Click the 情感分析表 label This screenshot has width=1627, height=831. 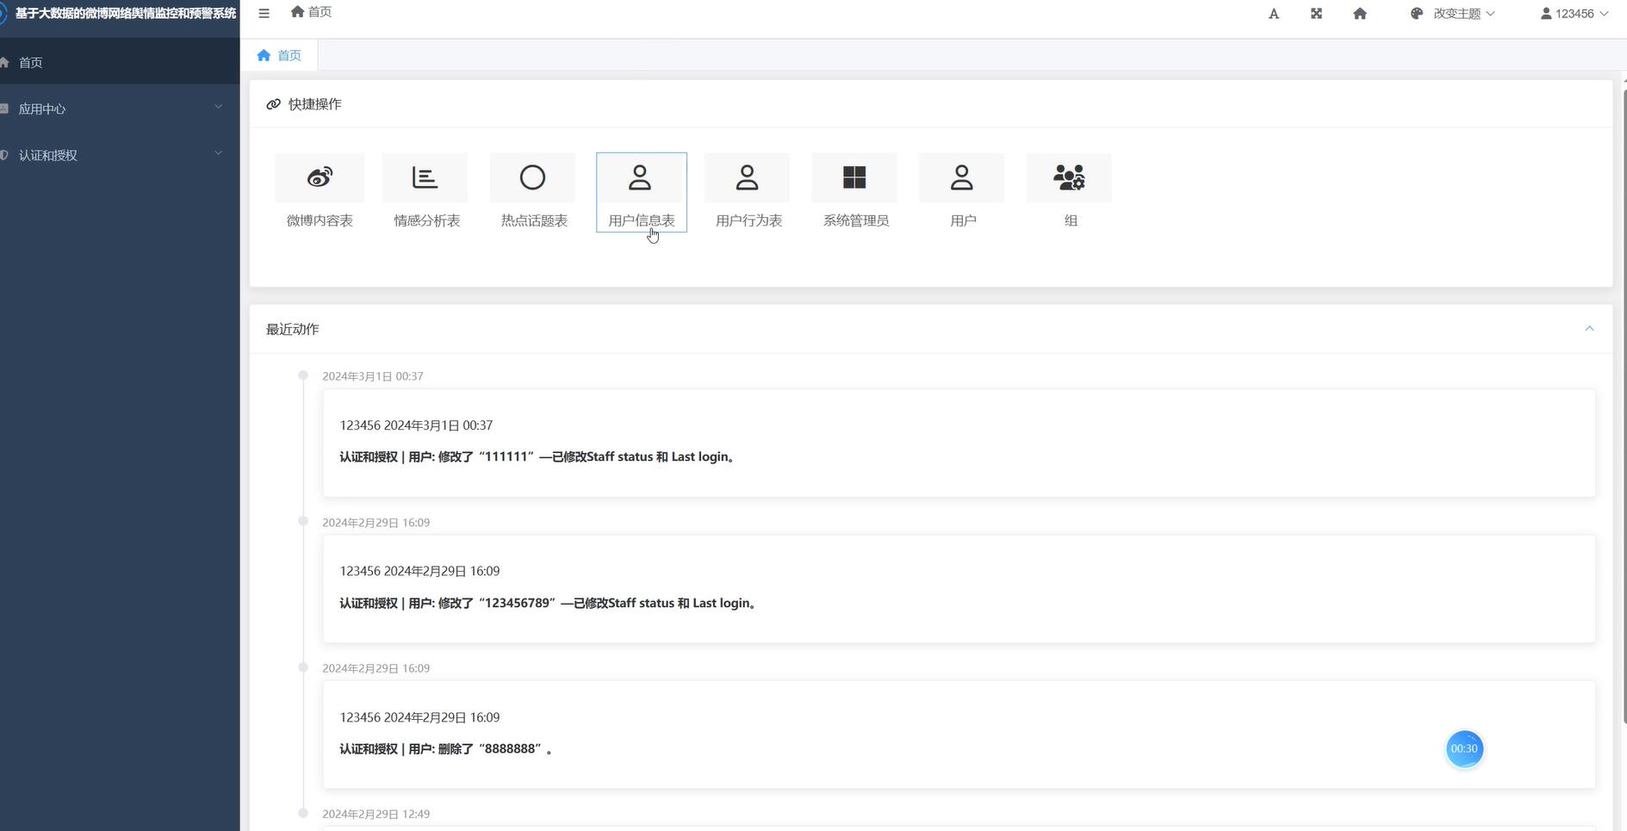(426, 220)
